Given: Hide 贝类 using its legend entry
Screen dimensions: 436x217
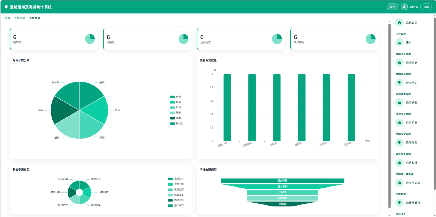Looking at the screenshot, I should pyautogui.click(x=176, y=107).
